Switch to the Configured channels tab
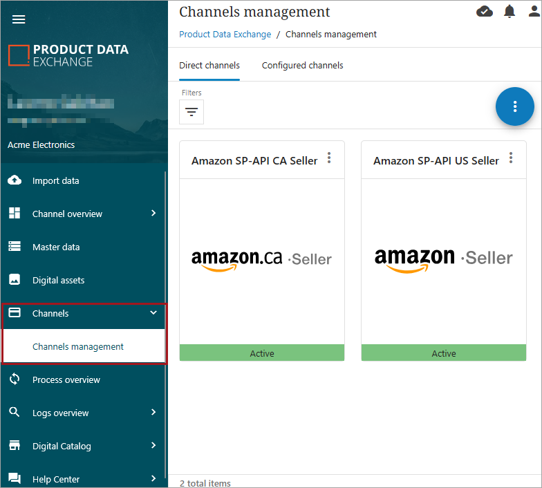The height and width of the screenshot is (488, 542). pos(302,66)
